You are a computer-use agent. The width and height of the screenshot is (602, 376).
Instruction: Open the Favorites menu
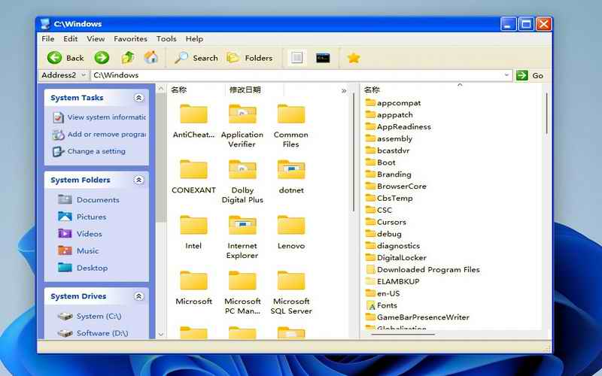pos(130,39)
